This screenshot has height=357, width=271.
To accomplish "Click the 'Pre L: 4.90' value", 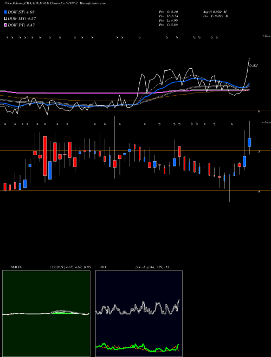I will (x=169, y=21).
